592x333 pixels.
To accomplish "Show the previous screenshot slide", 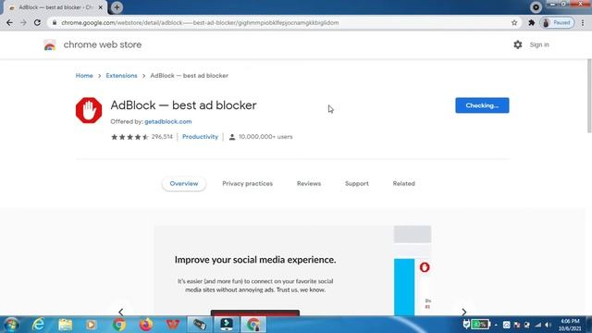I will [121, 312].
